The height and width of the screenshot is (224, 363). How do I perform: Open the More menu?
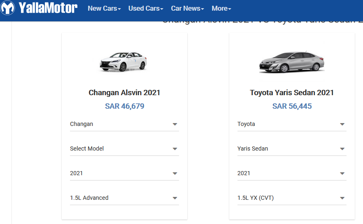point(221,9)
